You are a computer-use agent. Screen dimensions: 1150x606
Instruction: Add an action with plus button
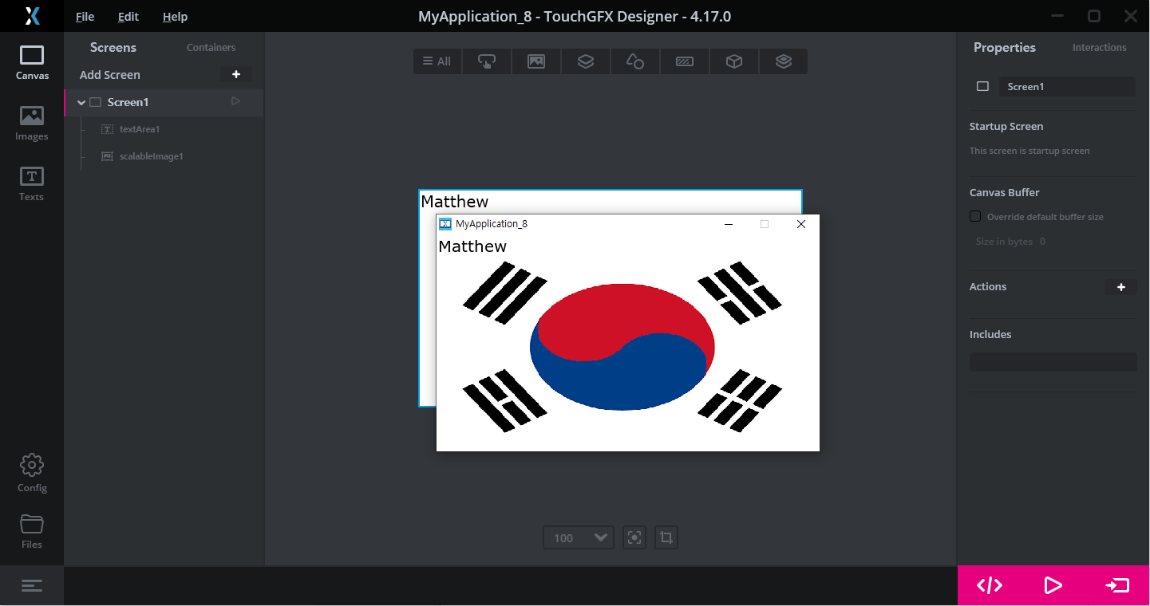pos(1121,287)
